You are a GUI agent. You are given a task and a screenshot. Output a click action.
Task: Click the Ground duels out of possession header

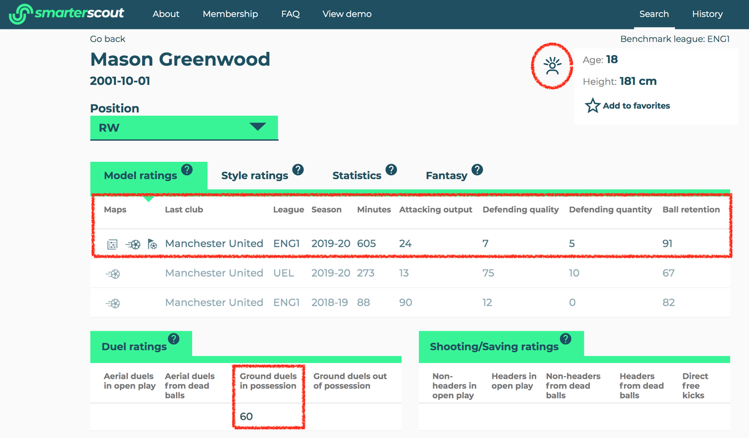point(350,381)
